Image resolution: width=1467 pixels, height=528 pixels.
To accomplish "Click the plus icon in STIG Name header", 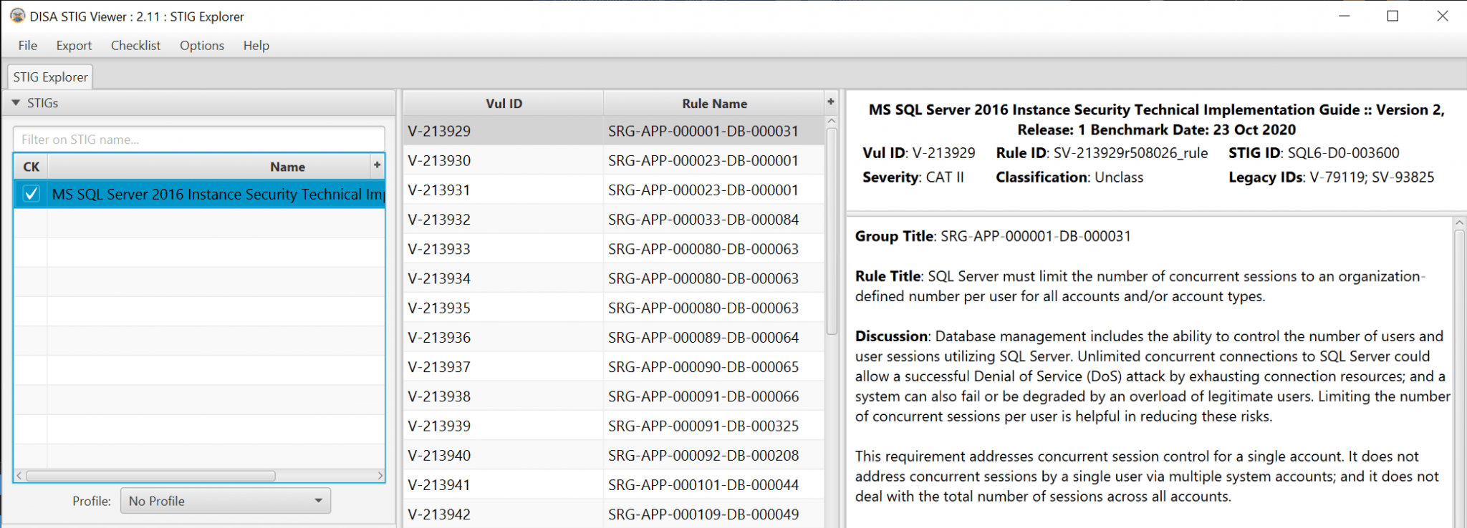I will tap(377, 165).
